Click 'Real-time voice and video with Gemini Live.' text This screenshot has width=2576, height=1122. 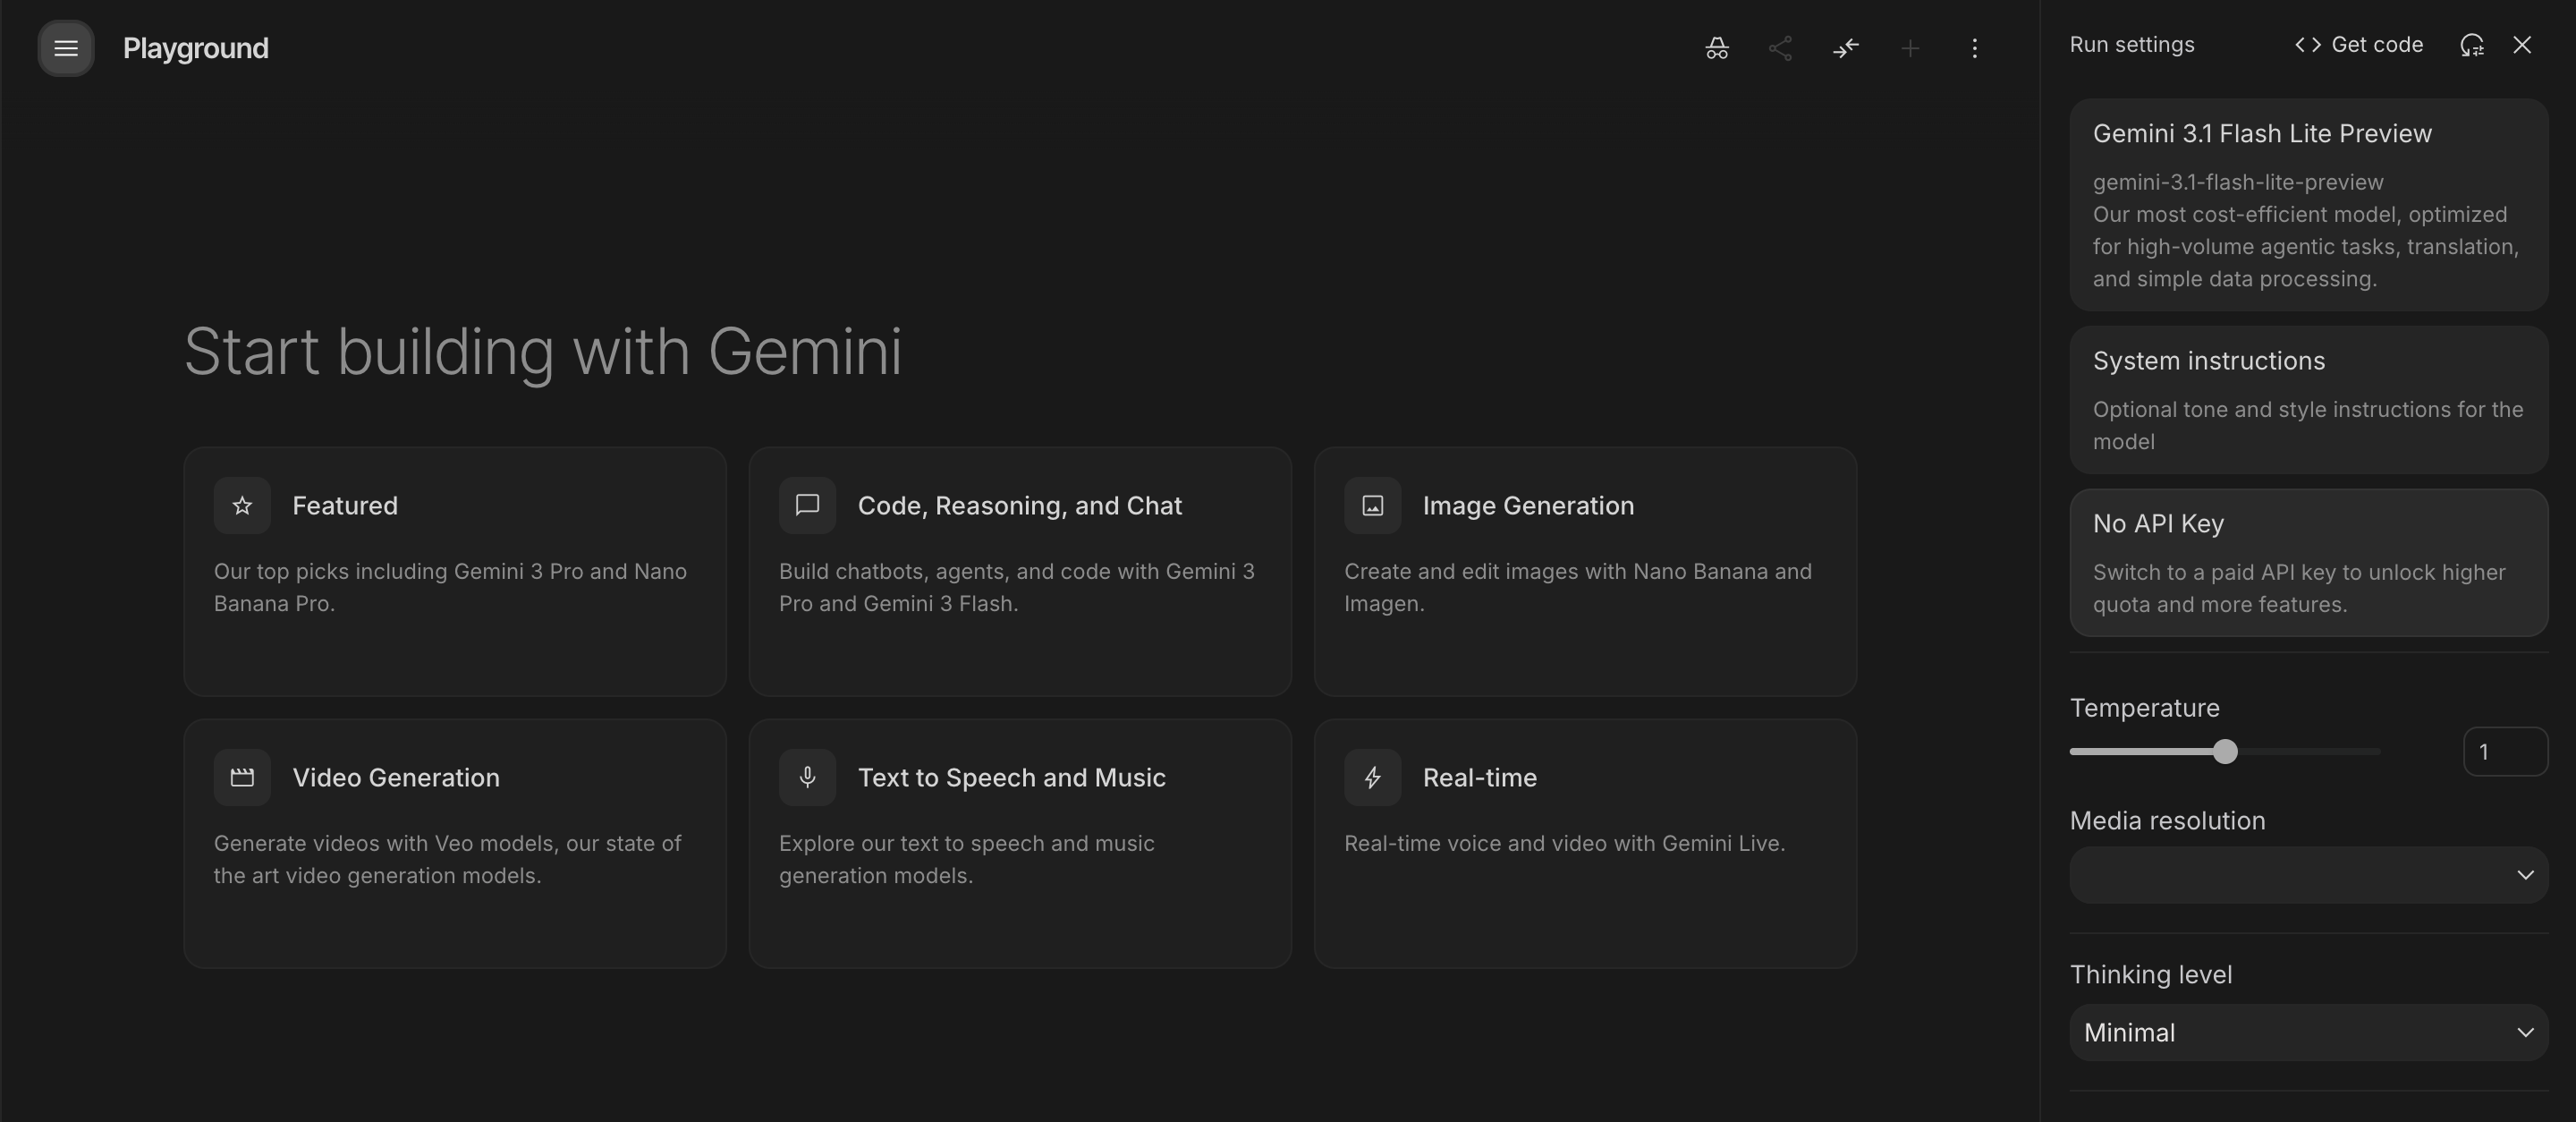[1564, 844]
